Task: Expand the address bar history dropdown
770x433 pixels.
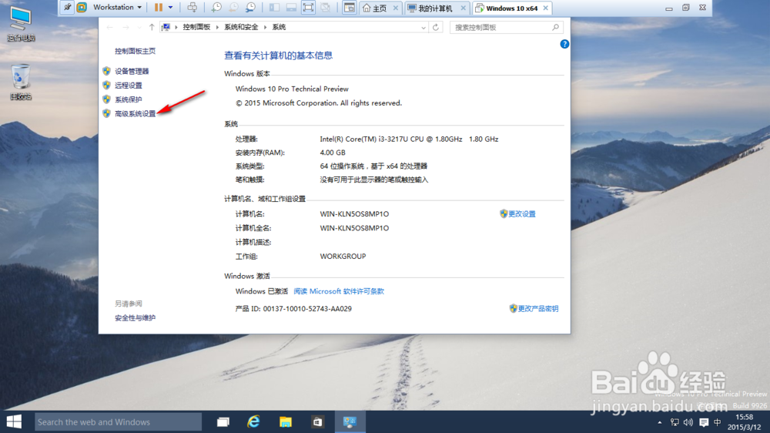Action: tap(423, 28)
